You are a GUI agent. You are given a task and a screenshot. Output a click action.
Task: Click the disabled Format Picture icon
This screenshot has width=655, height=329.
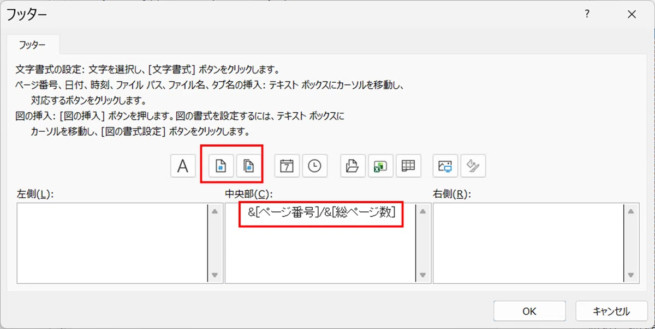[x=473, y=166]
